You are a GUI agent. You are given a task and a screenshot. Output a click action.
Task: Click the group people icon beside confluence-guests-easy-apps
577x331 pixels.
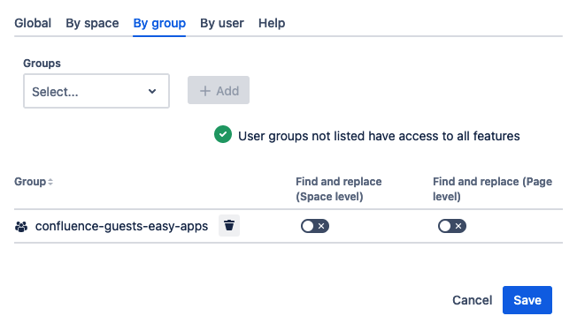pyautogui.click(x=21, y=227)
